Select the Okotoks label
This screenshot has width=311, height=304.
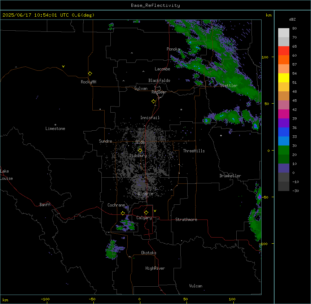pyautogui.click(x=149, y=253)
